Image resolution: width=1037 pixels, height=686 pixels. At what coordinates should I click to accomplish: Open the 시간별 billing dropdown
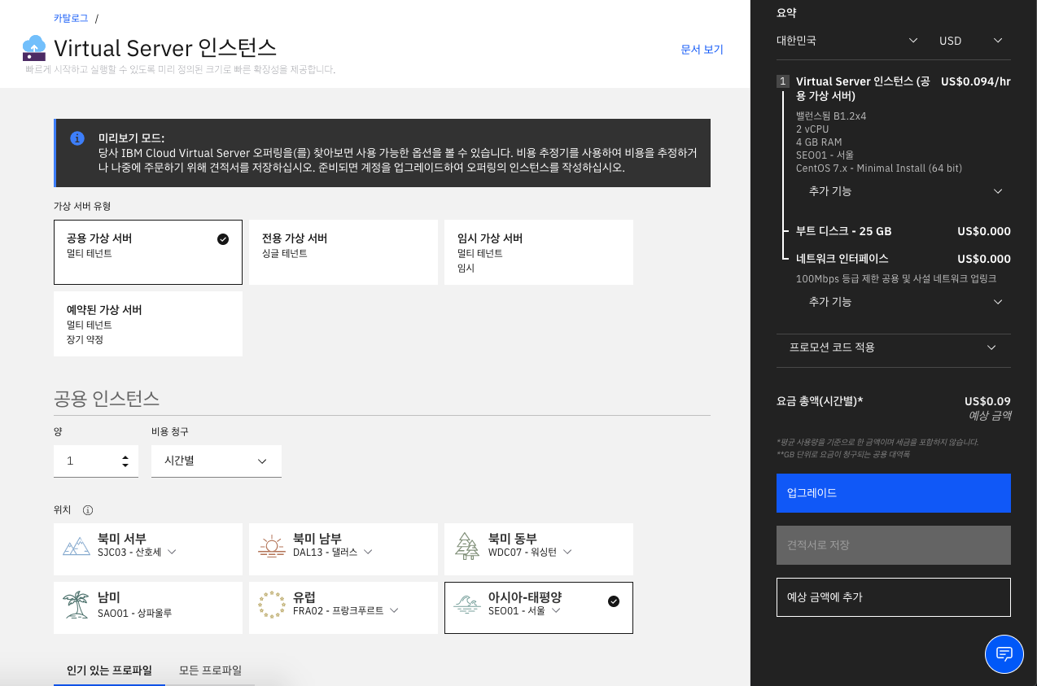(x=217, y=461)
